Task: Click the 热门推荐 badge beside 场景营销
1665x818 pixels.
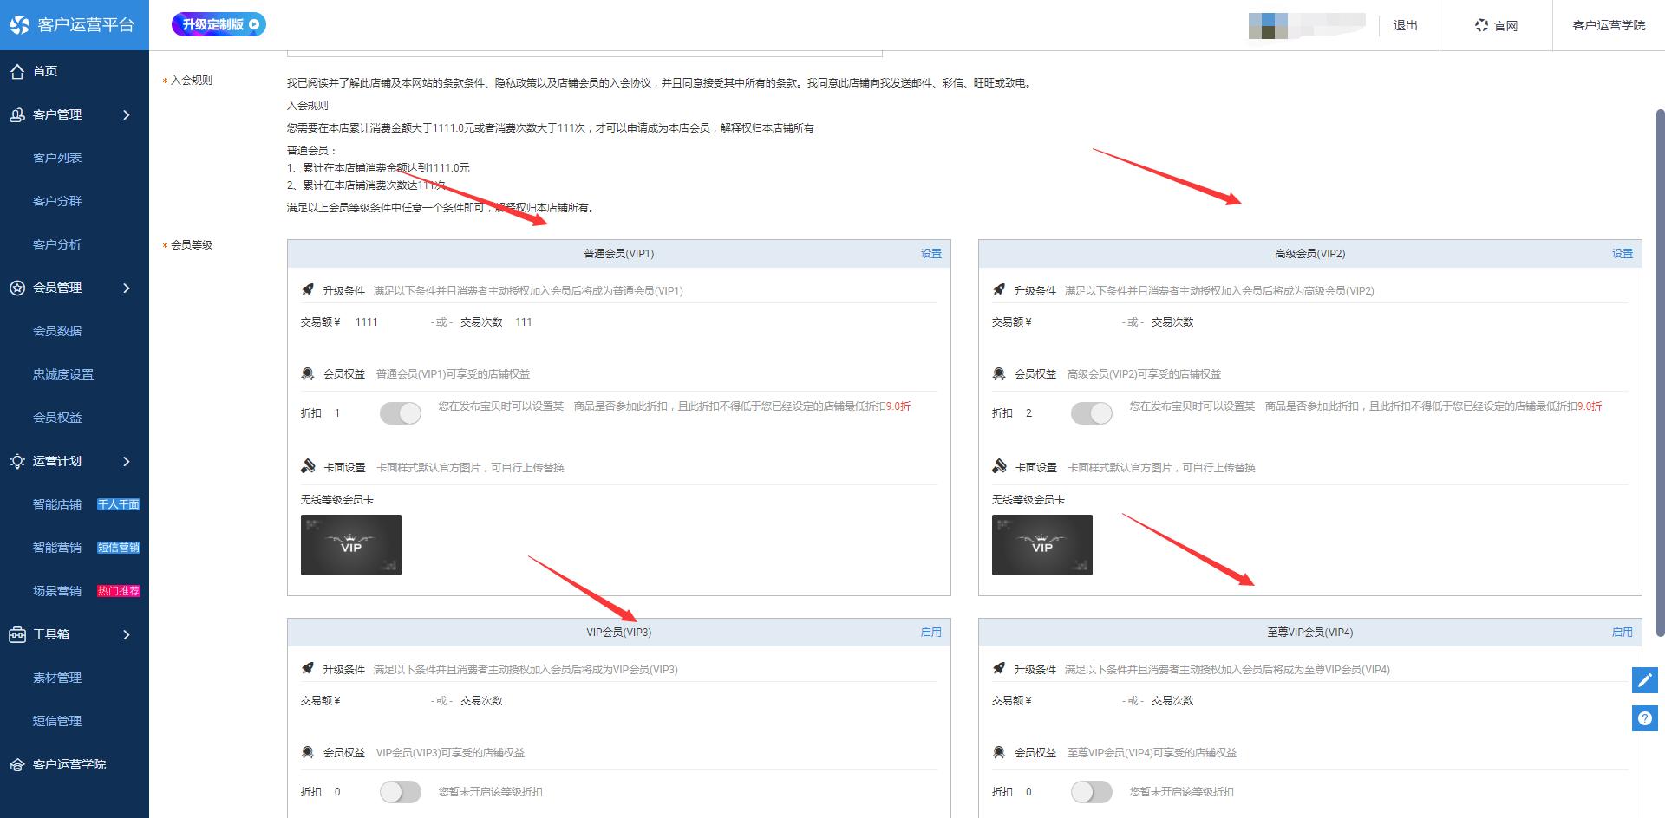Action: pos(119,591)
